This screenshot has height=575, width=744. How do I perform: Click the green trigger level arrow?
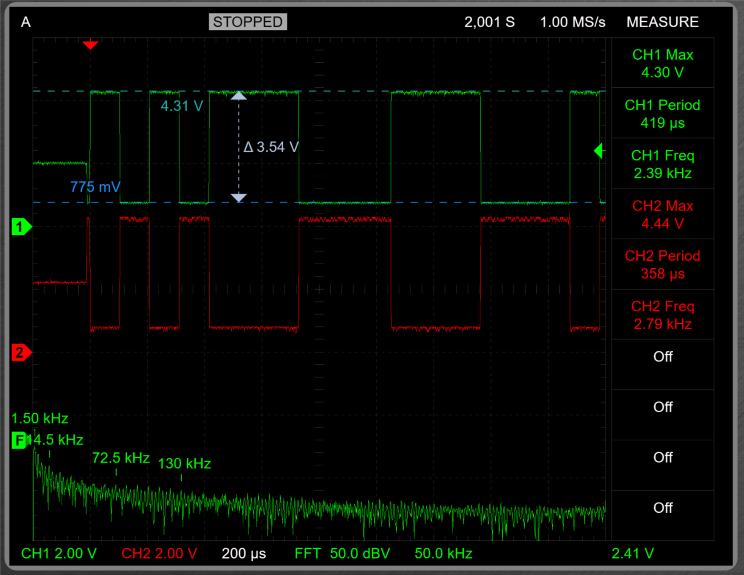click(x=599, y=151)
